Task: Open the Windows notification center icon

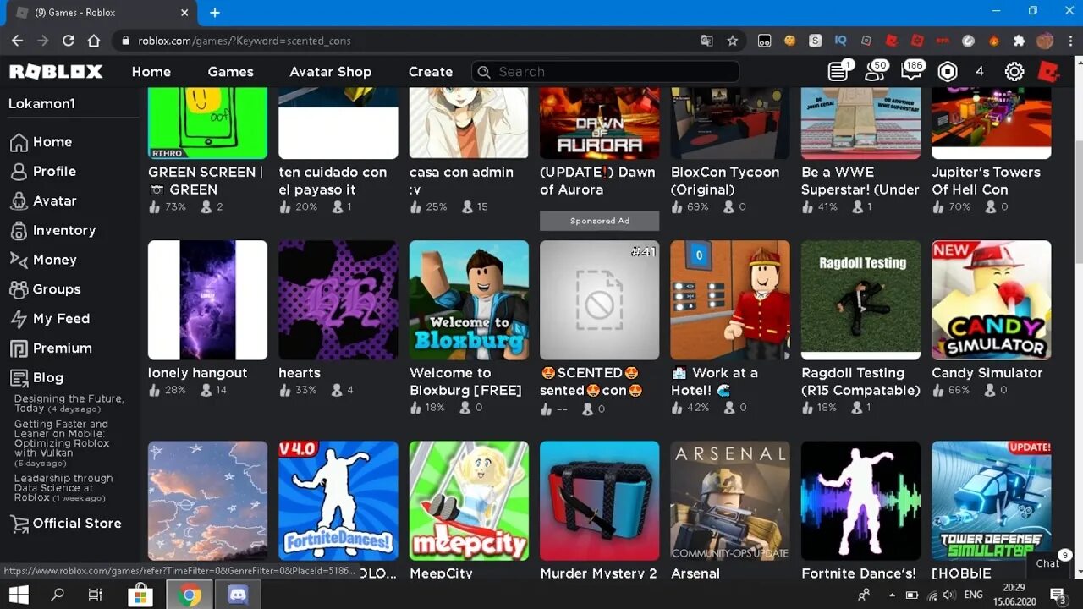Action: click(1058, 595)
